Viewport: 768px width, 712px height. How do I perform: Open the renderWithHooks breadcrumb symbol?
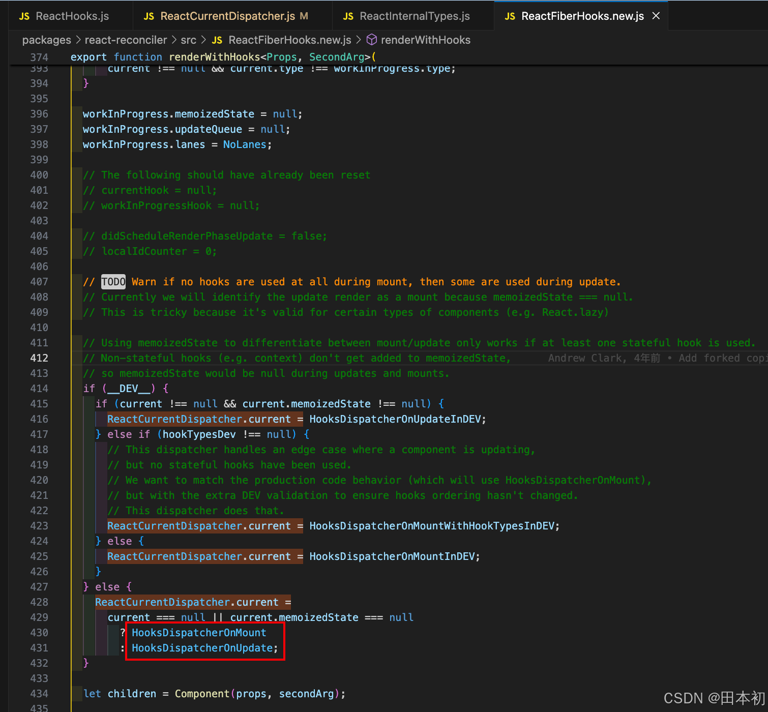pyautogui.click(x=426, y=40)
